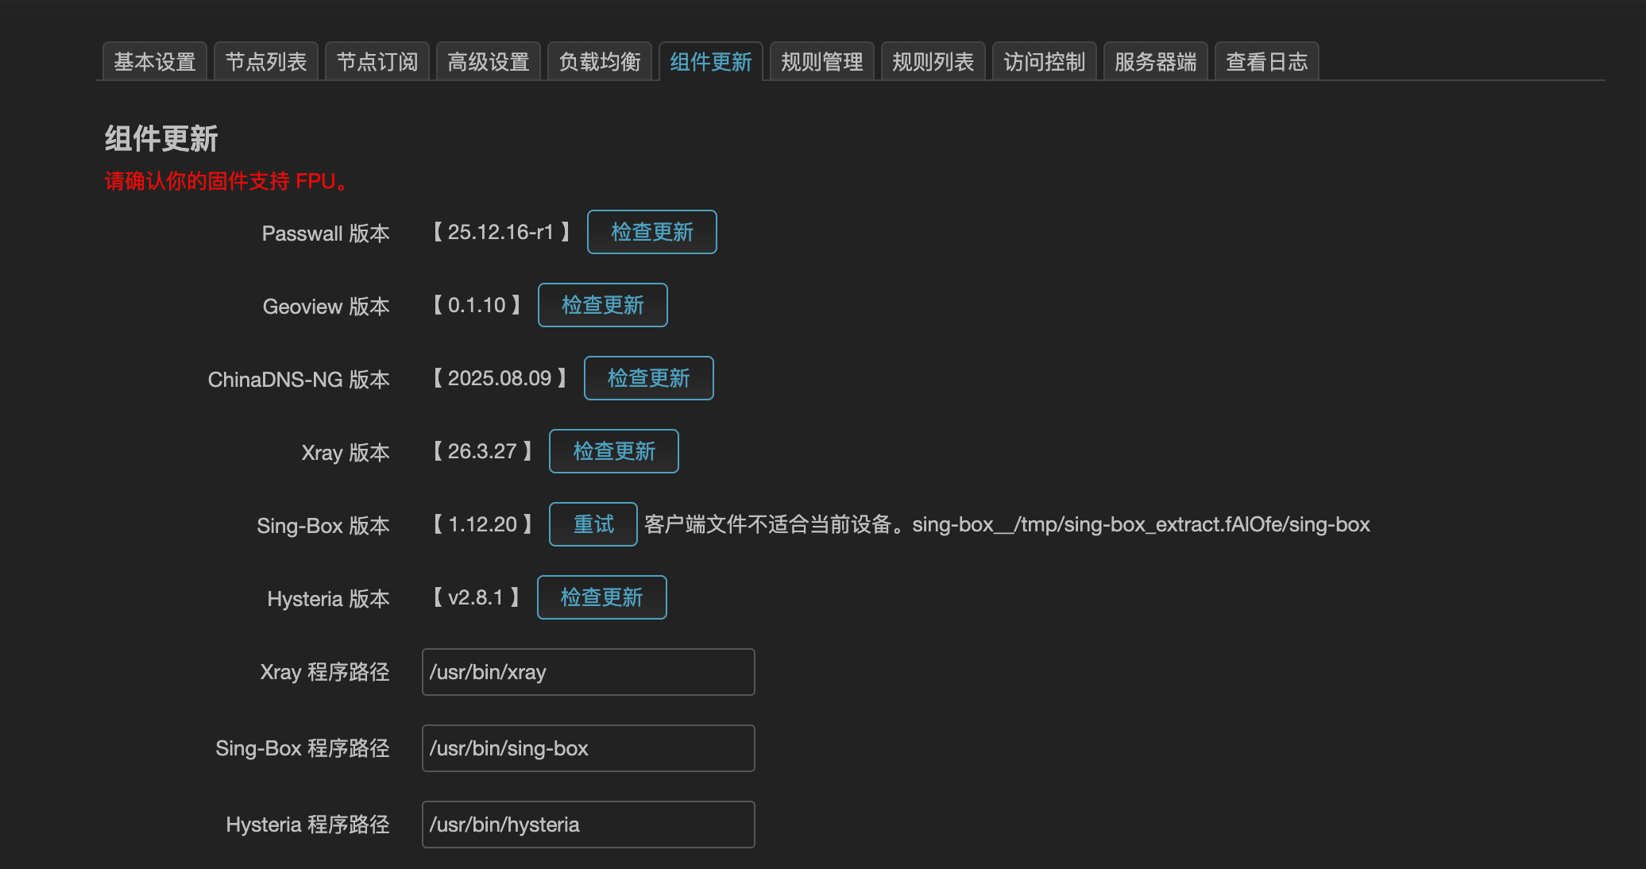This screenshot has width=1646, height=869.
Task: Open the 节点列表 tab
Action: coord(265,60)
